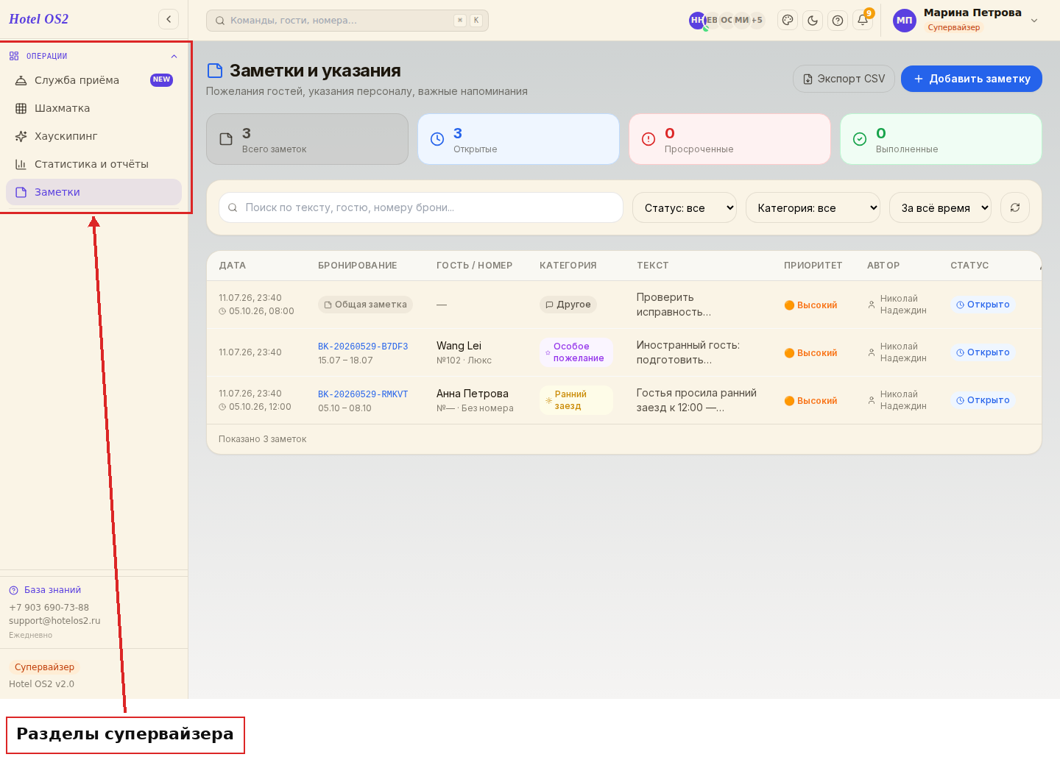1060x771 pixels.
Task: Select the Просроченные card
Action: click(729, 139)
